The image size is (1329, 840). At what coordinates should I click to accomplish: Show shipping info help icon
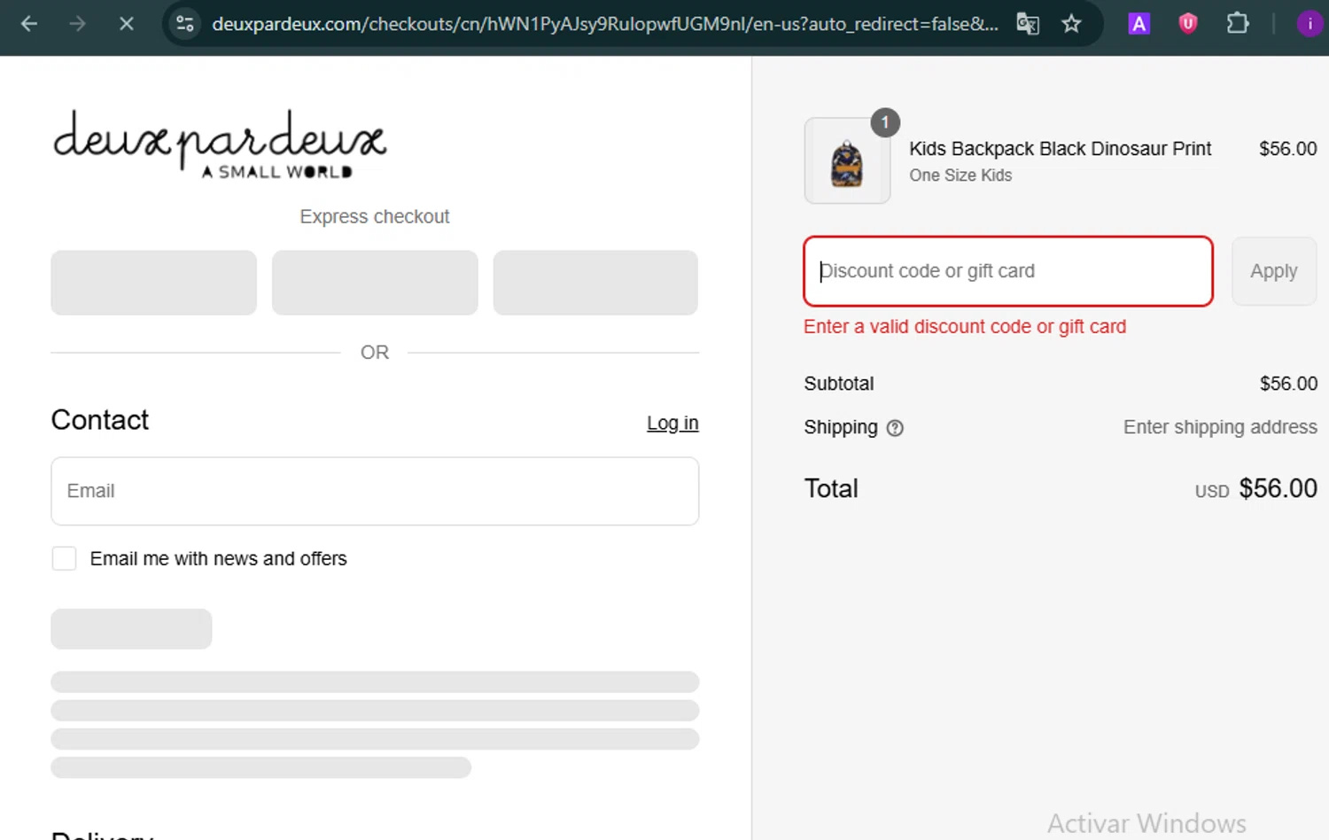(895, 428)
